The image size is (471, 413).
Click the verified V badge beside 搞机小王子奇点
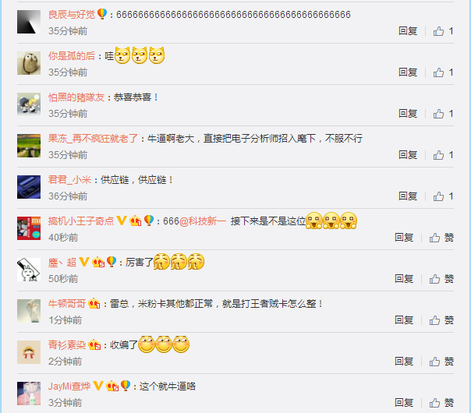(x=122, y=221)
